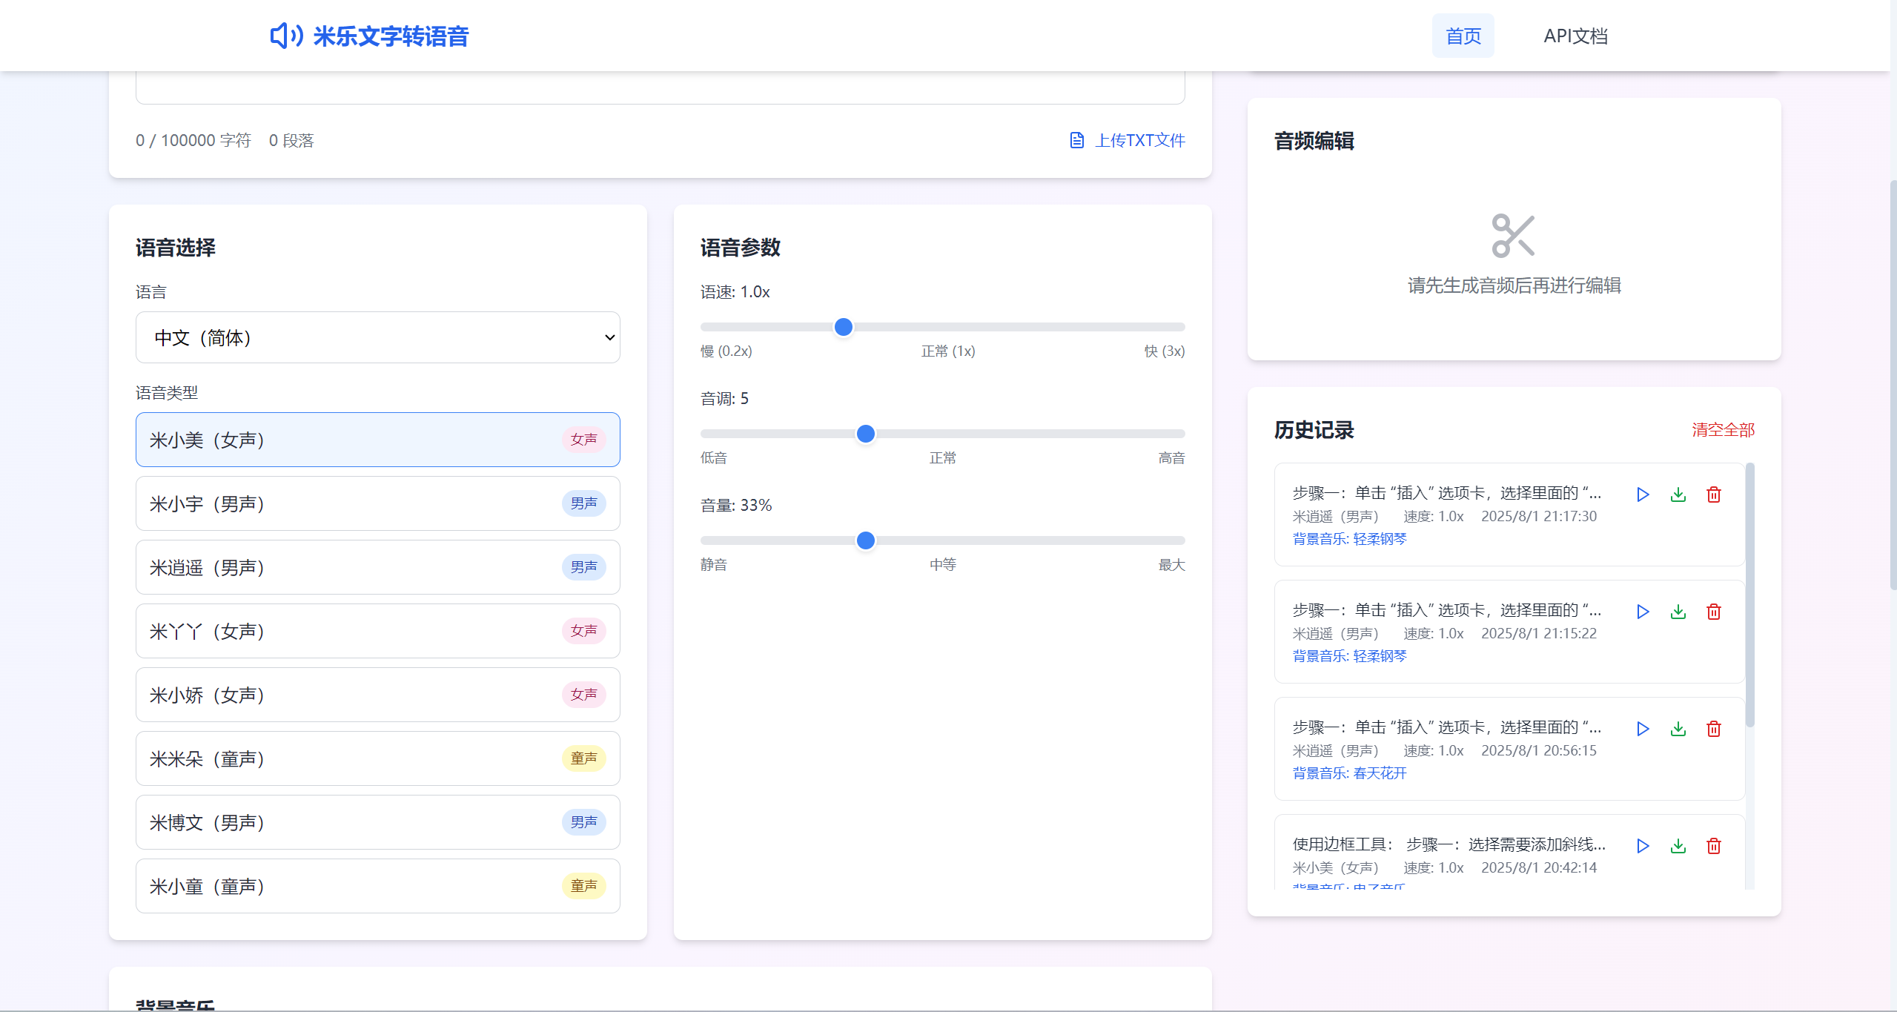Click the history list scrollbar
This screenshot has width=1897, height=1012.
(1749, 593)
